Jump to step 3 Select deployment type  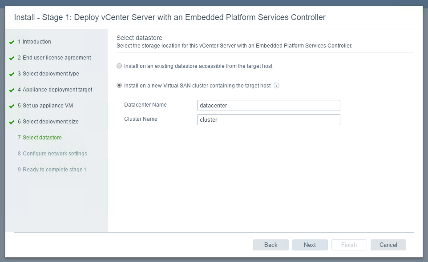(x=48, y=74)
